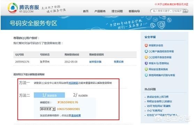Screen dimensions: 194x125
Task: Select step 2 完成解除 tab
Action: 80,95
